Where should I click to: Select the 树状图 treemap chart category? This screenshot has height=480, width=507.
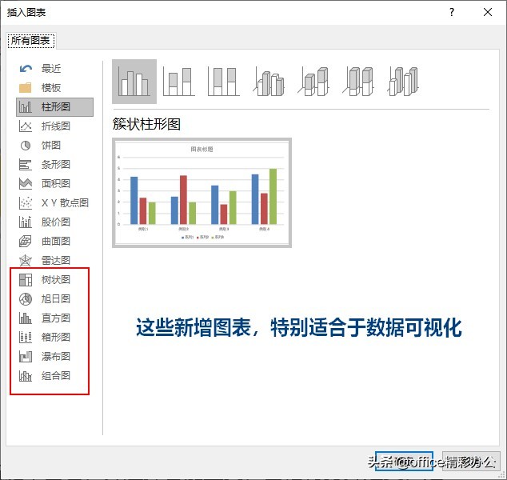pos(54,280)
